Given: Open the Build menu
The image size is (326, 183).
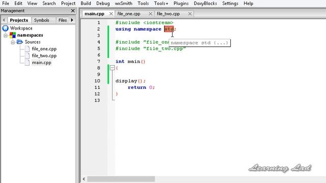Looking at the screenshot, I should (x=86, y=4).
